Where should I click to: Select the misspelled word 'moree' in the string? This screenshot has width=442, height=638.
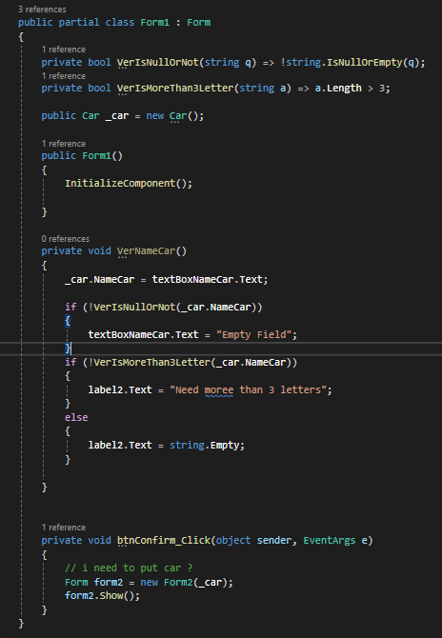[219, 389]
